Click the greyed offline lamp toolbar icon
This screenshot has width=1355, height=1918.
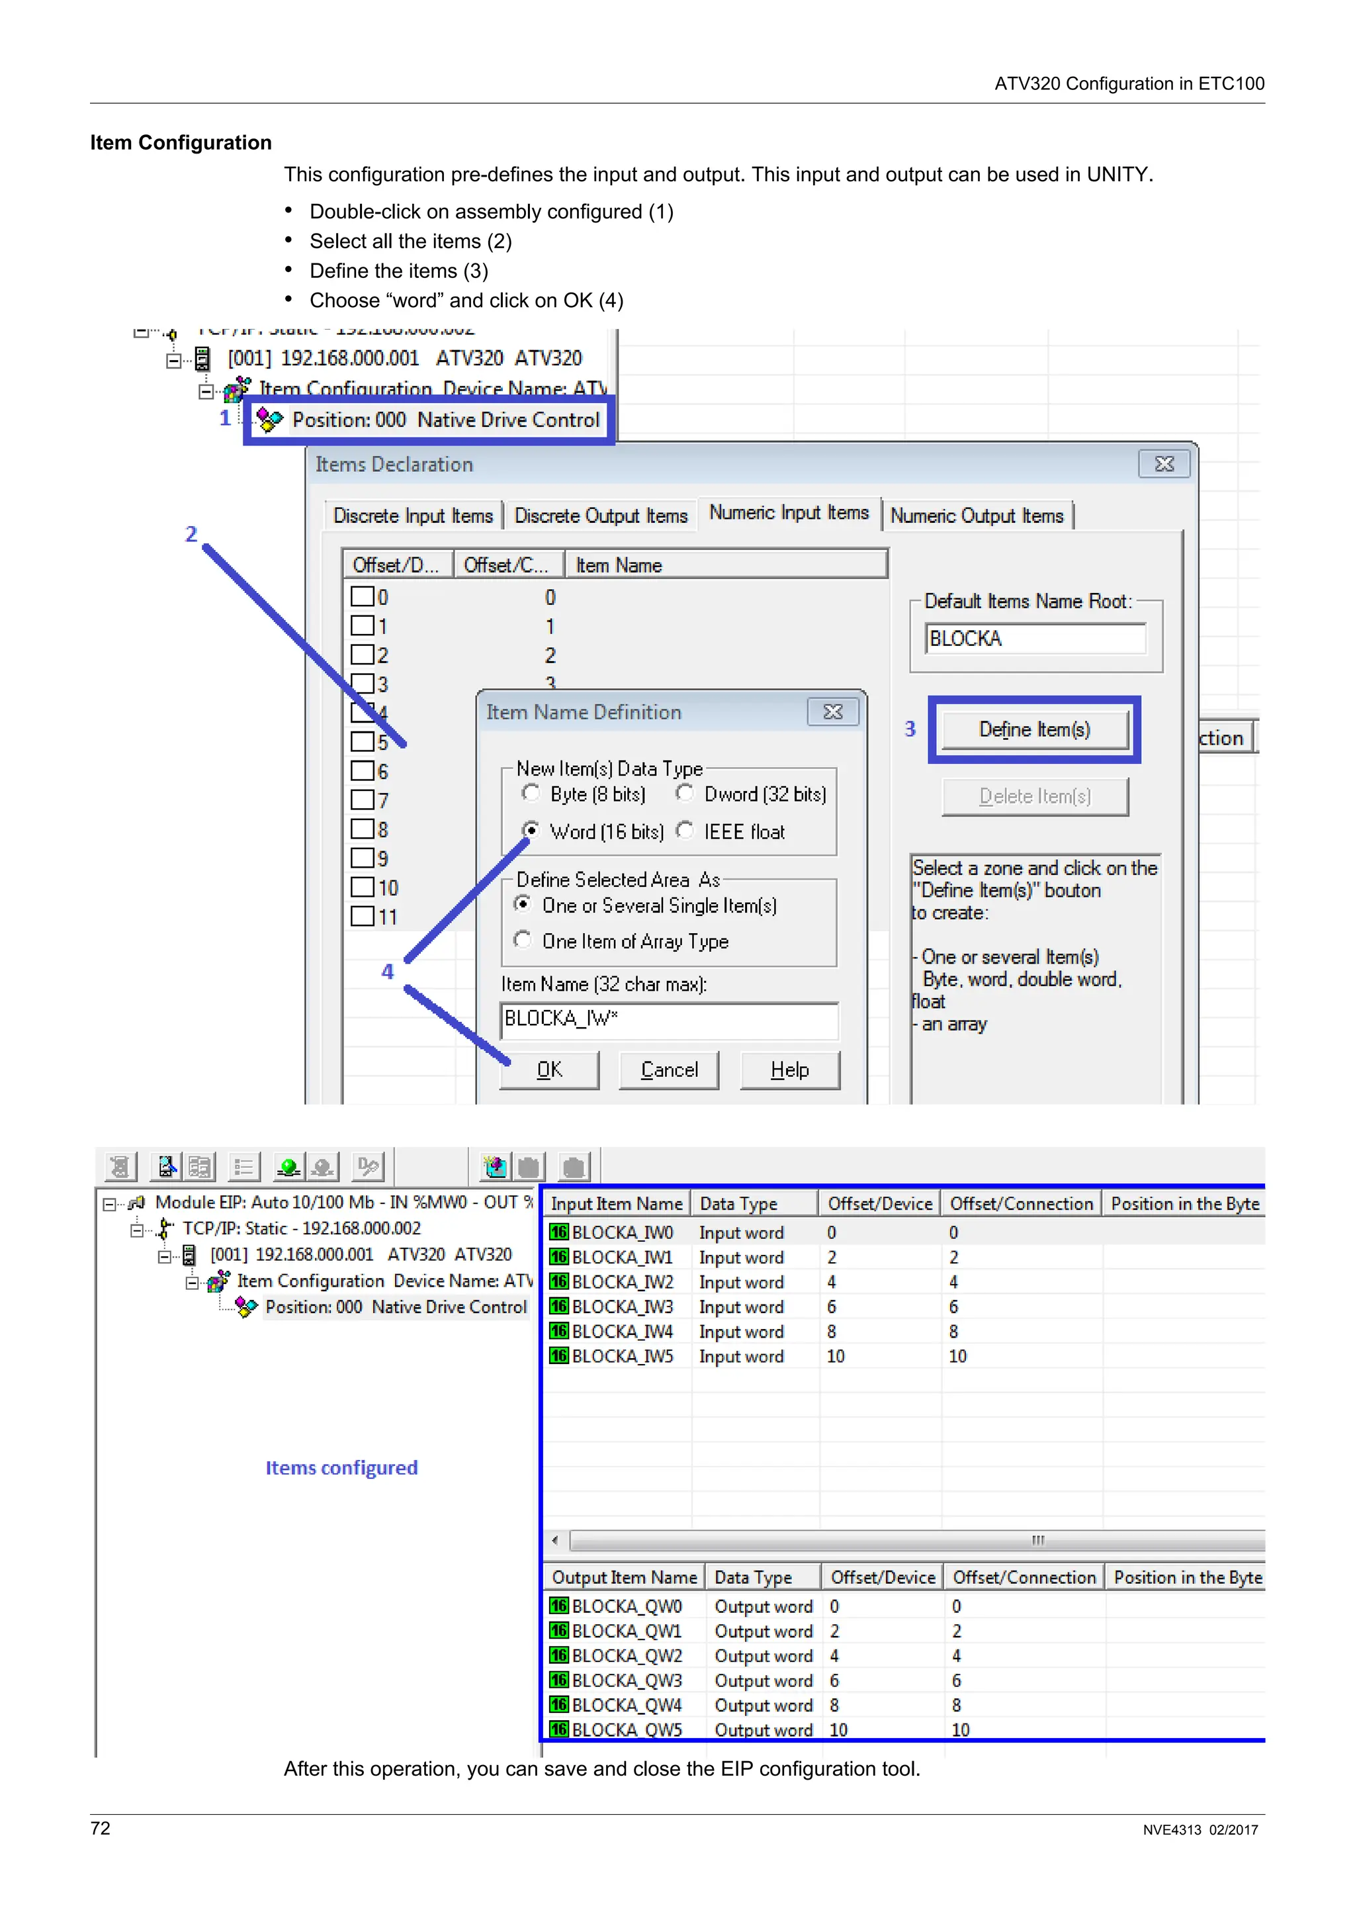point(322,1166)
